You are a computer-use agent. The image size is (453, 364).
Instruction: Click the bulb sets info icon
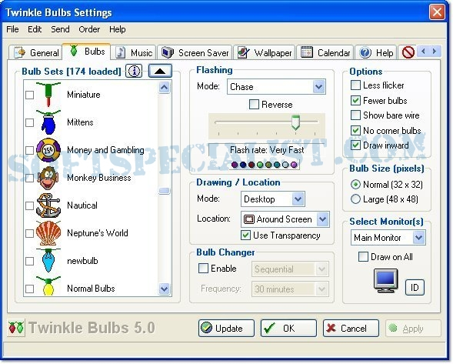click(x=134, y=71)
